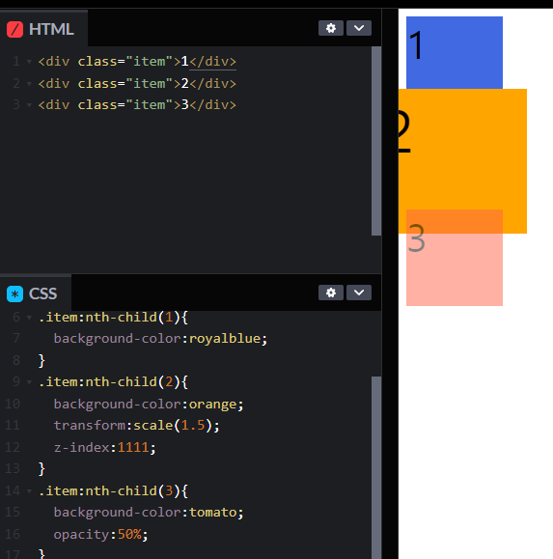Click the CSS editor vertical scrollbar

pyautogui.click(x=376, y=467)
